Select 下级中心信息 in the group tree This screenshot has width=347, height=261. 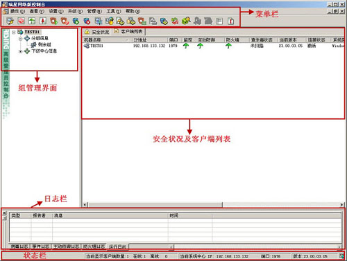[x=44, y=51]
